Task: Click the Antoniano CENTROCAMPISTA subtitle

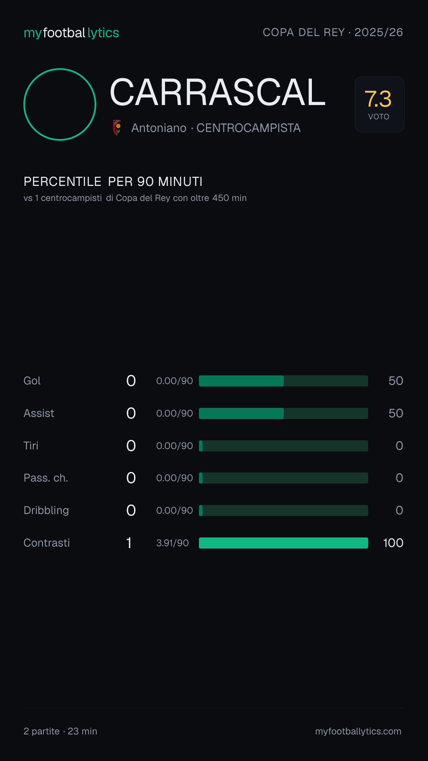Action: [216, 128]
